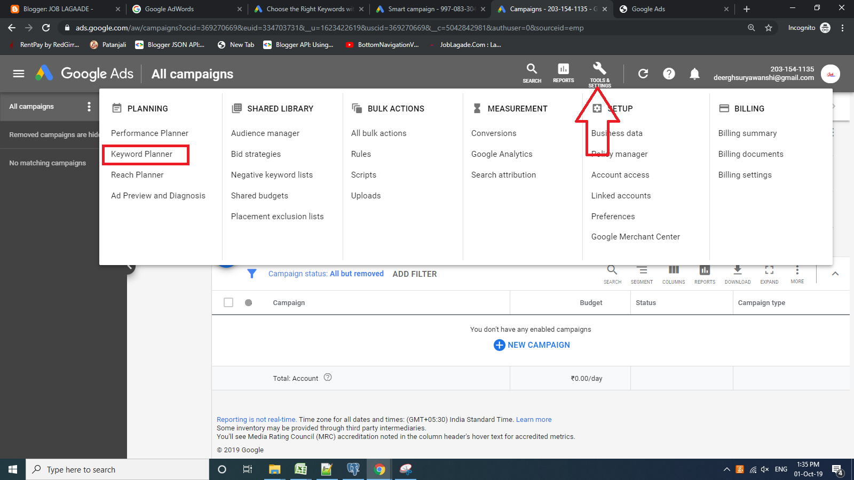The height and width of the screenshot is (480, 854).
Task: Open the JobLagade.Com bookmark
Action: click(464, 45)
